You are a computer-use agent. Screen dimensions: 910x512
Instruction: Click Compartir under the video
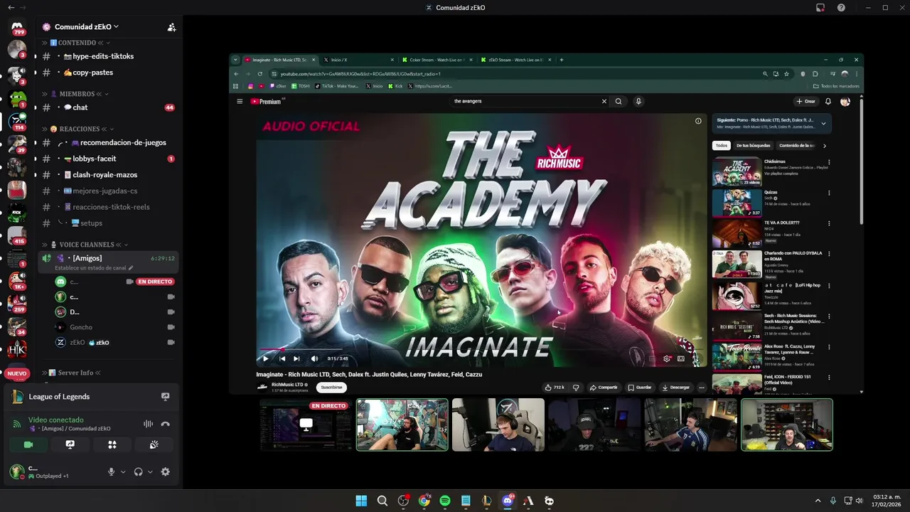coord(604,388)
